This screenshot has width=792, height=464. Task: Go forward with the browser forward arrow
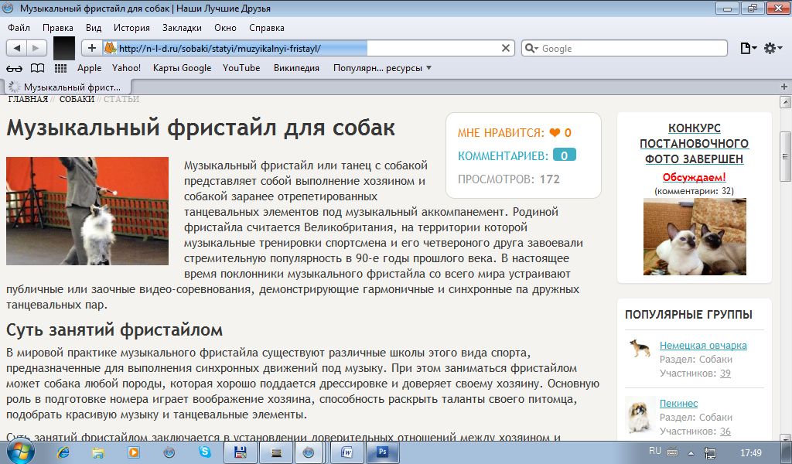[x=36, y=48]
